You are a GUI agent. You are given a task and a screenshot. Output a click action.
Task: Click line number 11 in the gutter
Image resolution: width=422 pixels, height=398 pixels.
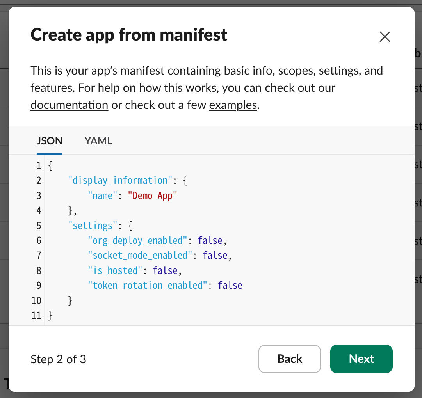(37, 315)
